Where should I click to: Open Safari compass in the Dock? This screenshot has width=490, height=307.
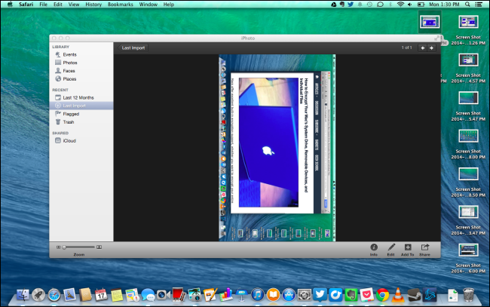[x=54, y=295]
